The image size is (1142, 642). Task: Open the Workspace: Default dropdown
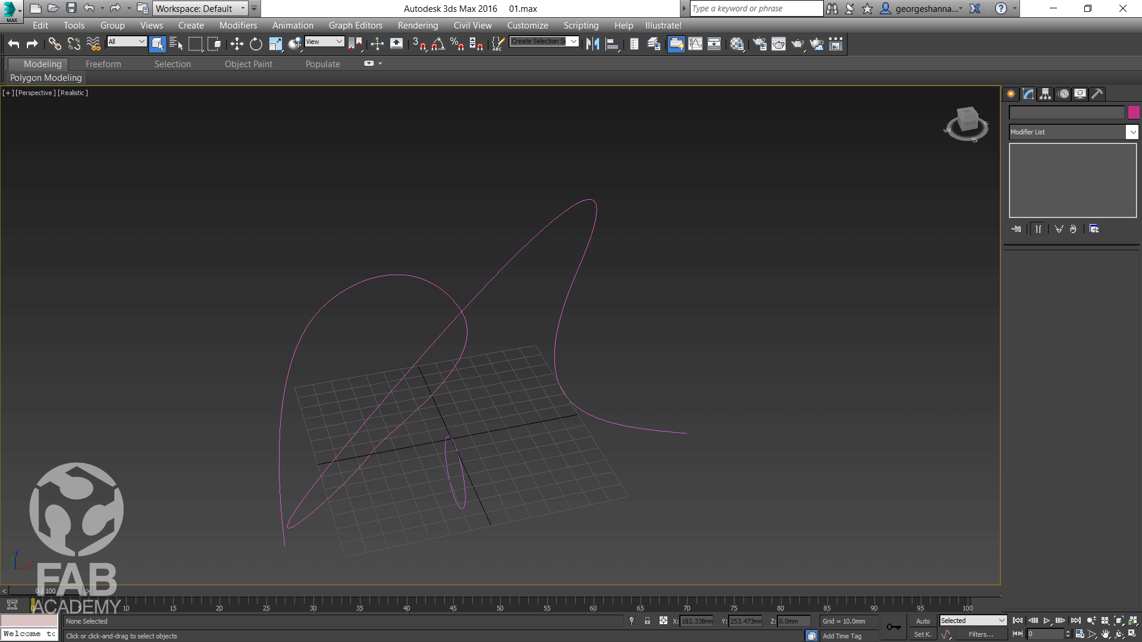point(200,8)
